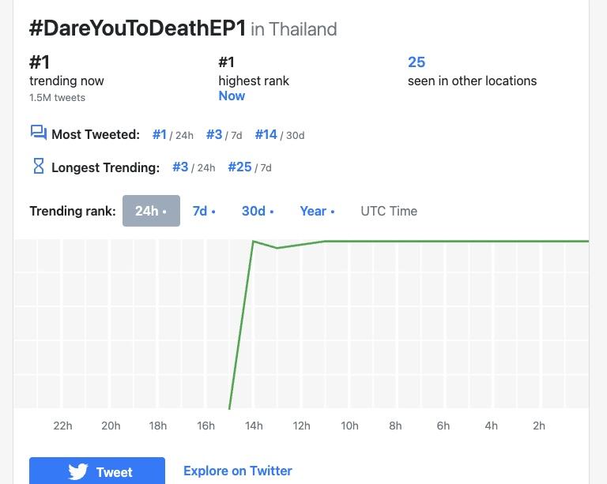
Task: Click the Twitter bird icon on Tweet button
Action: coord(77,472)
